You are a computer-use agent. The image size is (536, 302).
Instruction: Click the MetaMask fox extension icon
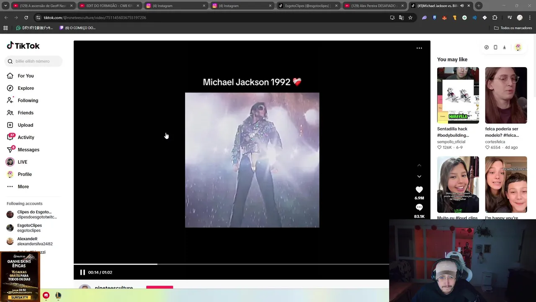[x=444, y=18]
